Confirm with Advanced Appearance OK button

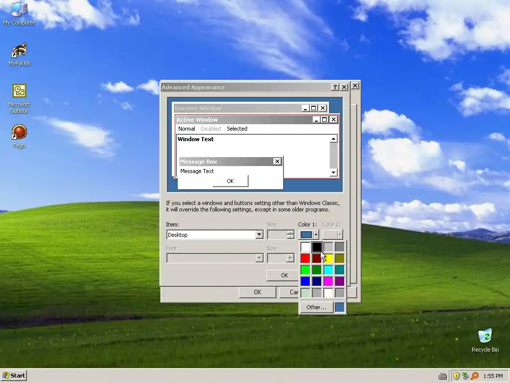coord(282,275)
